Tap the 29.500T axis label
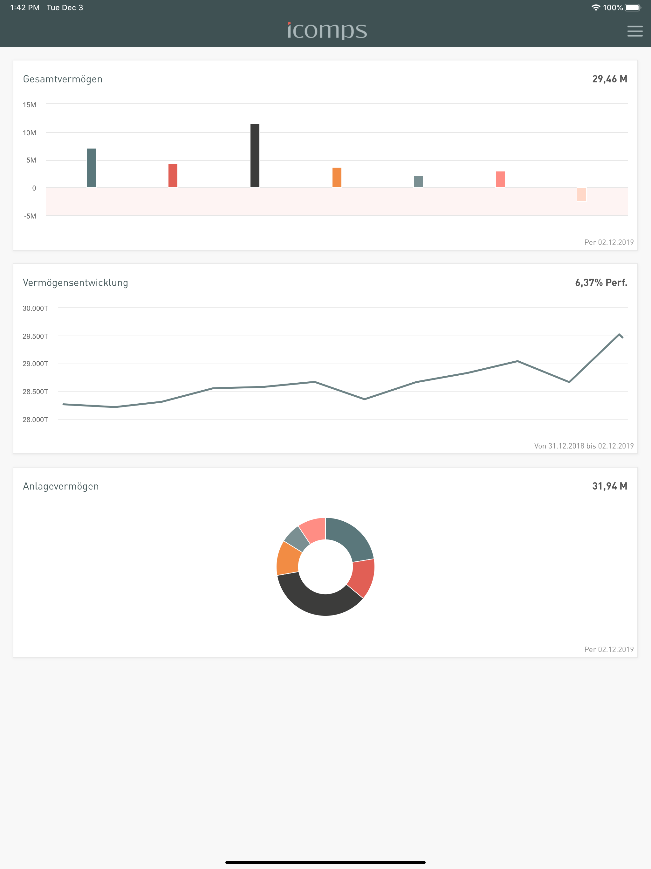Viewport: 651px width, 869px height. click(35, 336)
